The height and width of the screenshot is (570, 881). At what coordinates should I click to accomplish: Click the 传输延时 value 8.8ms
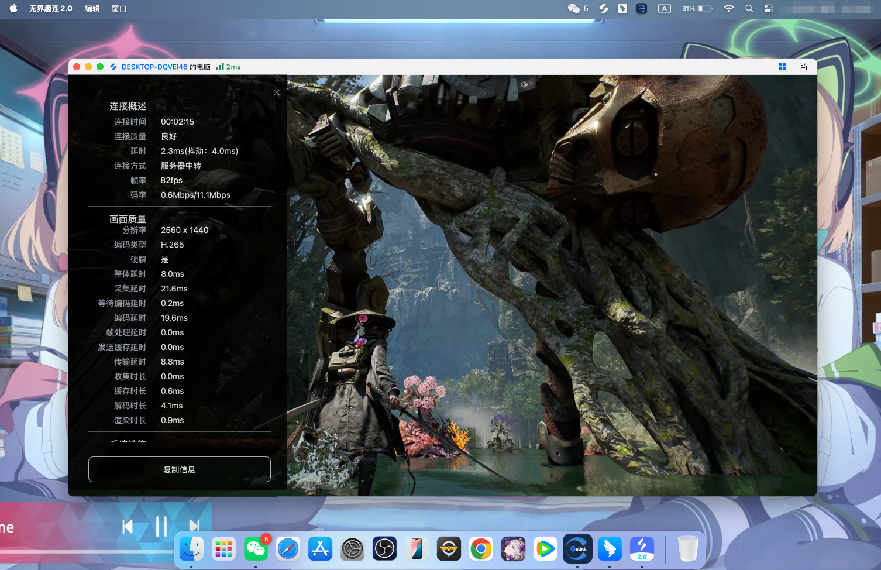click(173, 362)
